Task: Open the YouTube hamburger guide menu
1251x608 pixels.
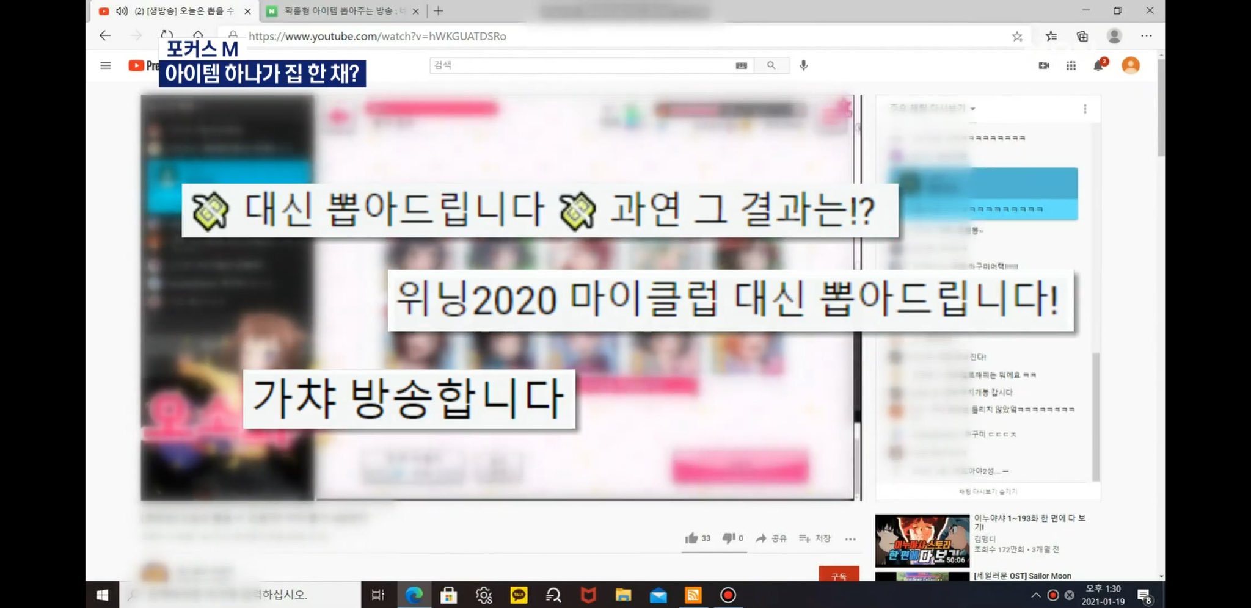Action: click(105, 65)
